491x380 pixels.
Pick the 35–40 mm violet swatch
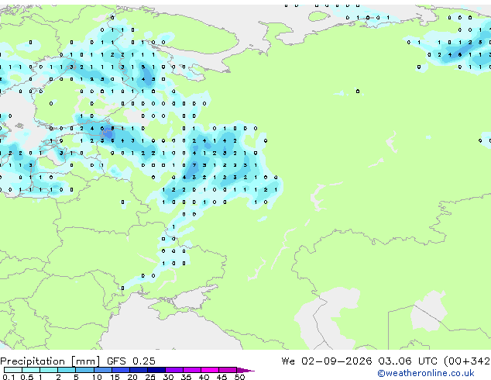coord(192,370)
